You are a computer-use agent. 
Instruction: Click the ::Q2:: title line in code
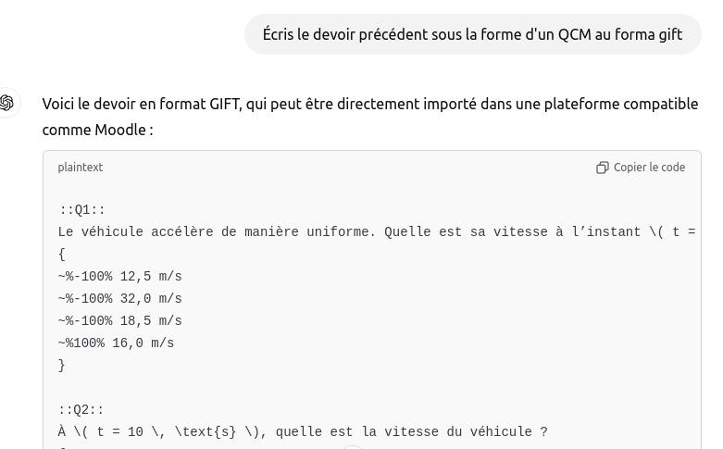81,410
